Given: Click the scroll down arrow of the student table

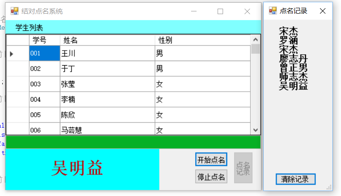Looking at the screenshot, I should pos(256,130).
